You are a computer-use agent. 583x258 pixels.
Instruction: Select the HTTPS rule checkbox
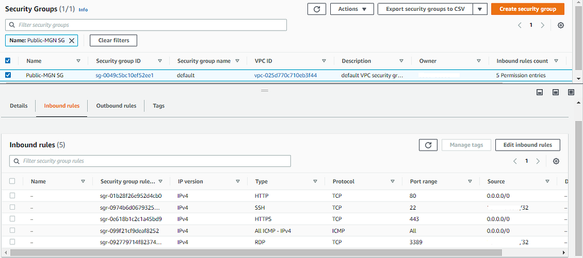(13, 219)
